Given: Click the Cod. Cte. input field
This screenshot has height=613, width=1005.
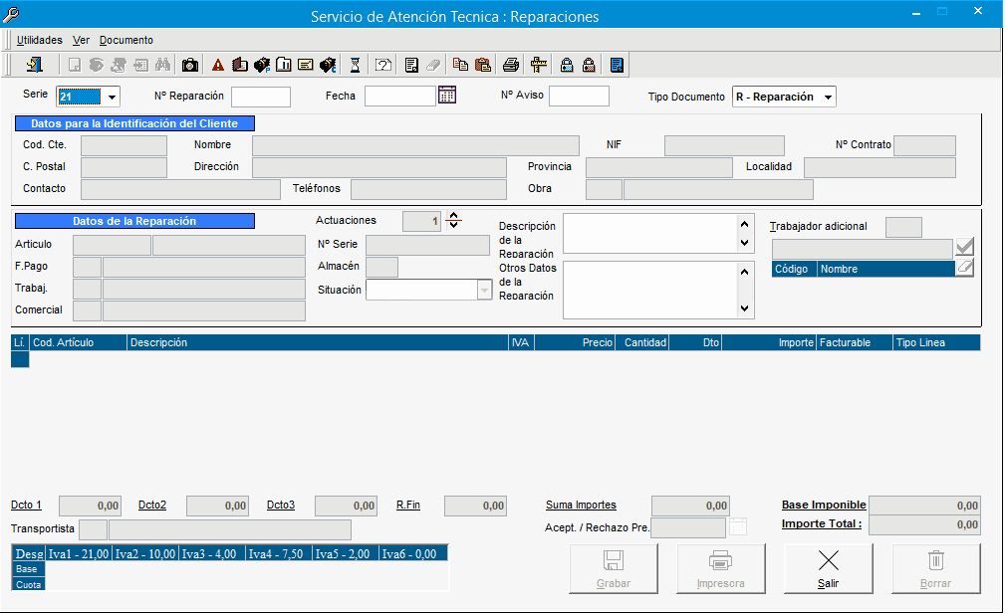Looking at the screenshot, I should coord(124,145).
